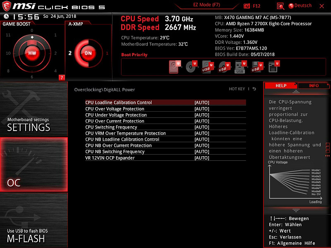
Task: Click the CPU Temperature 29°C reading
Action: tap(145, 38)
